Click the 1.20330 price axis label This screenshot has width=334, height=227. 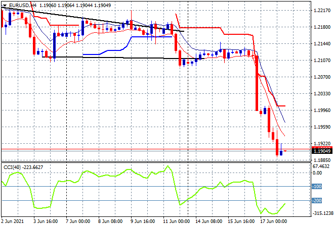[322, 94]
